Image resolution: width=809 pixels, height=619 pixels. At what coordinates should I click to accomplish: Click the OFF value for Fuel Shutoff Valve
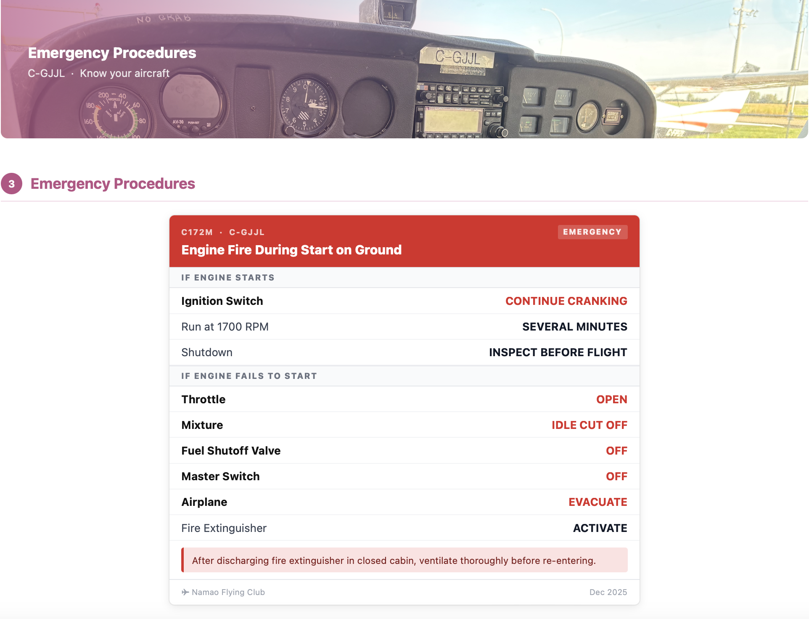point(616,451)
